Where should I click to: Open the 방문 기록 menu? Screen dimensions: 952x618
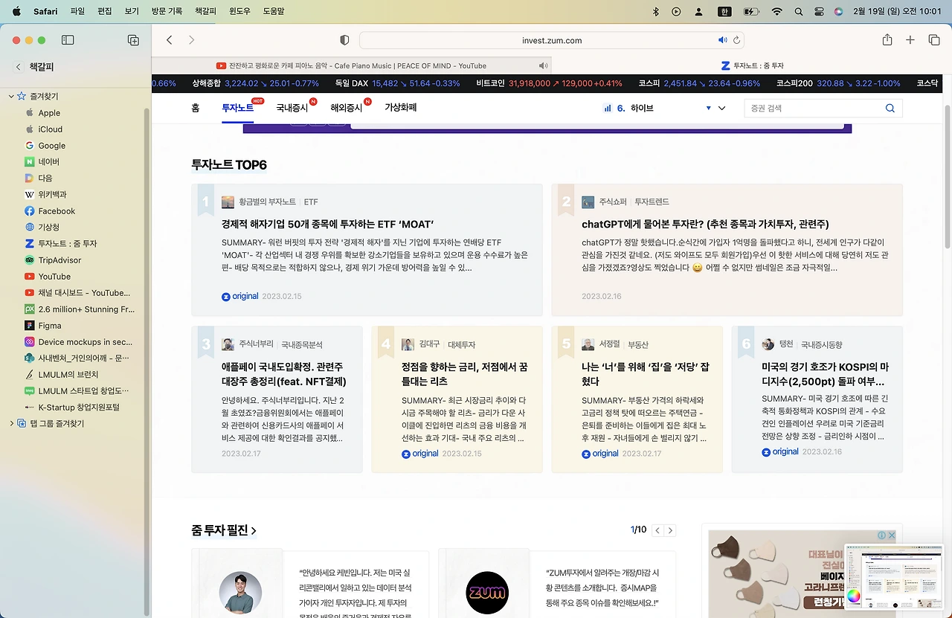(x=167, y=11)
